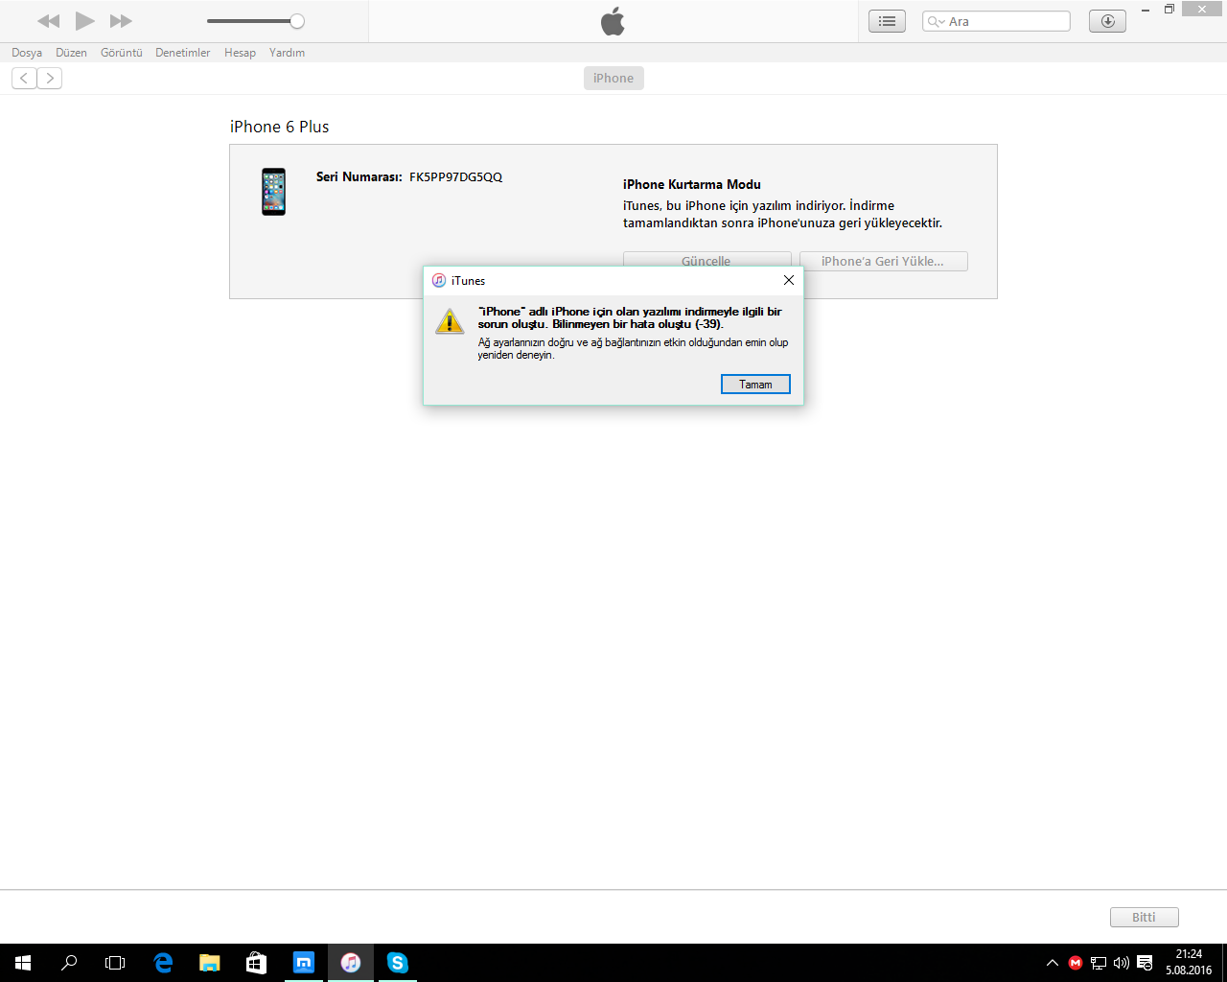Open the Yardım menu

287,53
